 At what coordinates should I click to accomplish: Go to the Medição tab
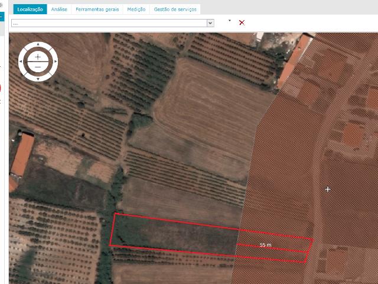tap(136, 9)
